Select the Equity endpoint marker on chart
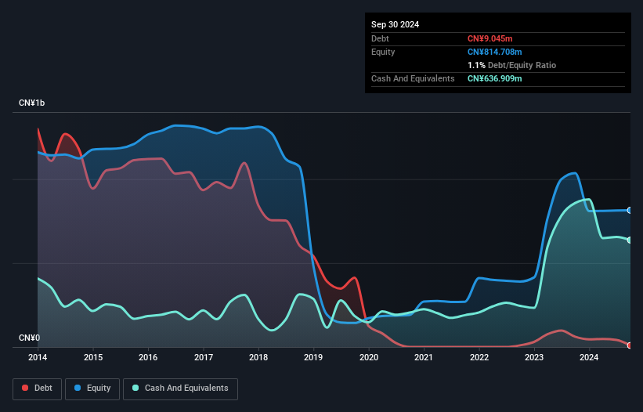This screenshot has height=412, width=643. [x=630, y=210]
